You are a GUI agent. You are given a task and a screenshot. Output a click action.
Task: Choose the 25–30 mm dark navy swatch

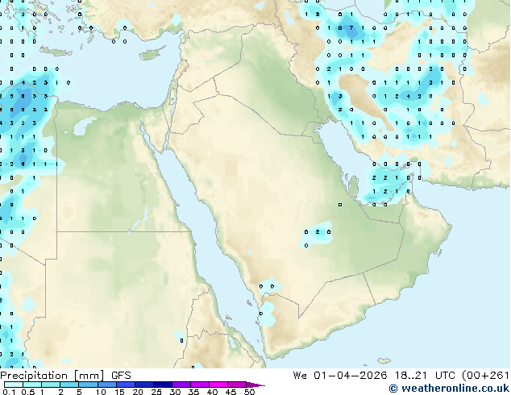163,385
